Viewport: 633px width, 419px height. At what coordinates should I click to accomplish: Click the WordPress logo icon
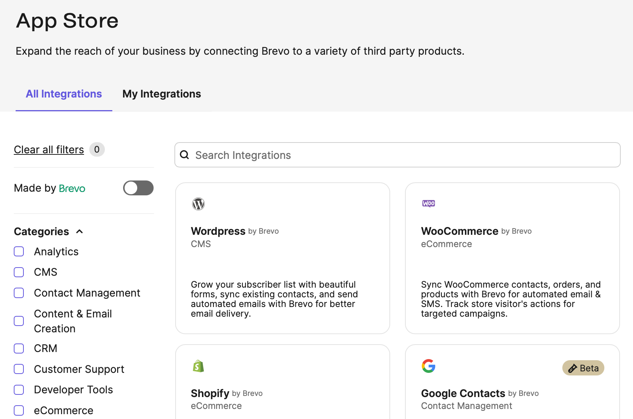coord(198,204)
